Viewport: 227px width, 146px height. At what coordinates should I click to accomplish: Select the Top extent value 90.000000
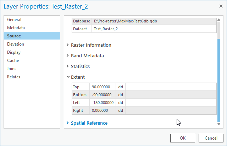(101, 87)
